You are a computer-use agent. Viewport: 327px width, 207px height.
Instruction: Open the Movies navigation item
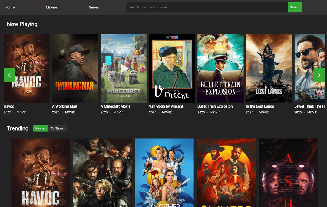coord(51,7)
